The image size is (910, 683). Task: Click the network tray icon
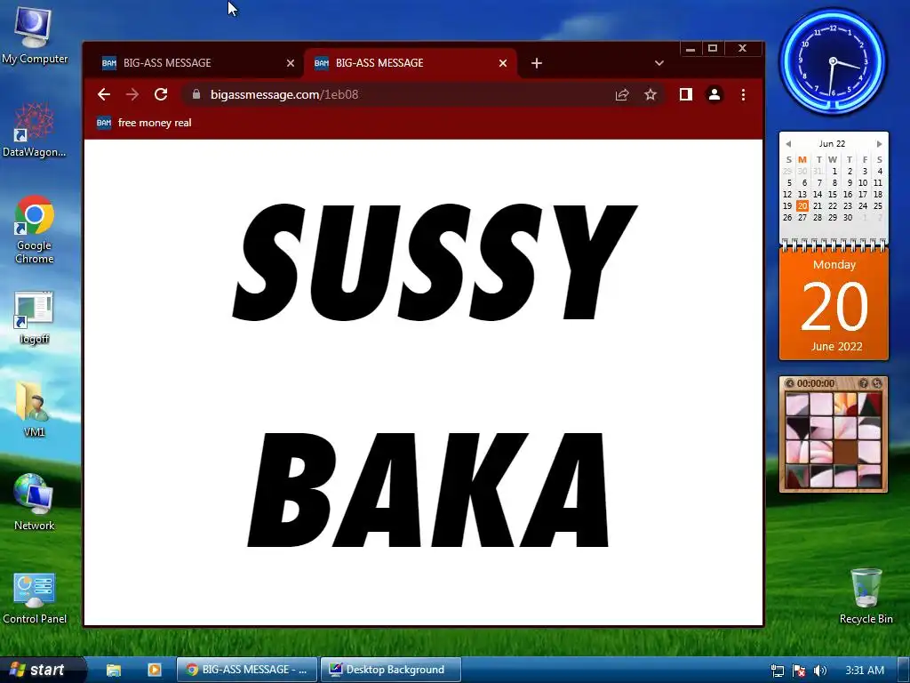click(777, 671)
